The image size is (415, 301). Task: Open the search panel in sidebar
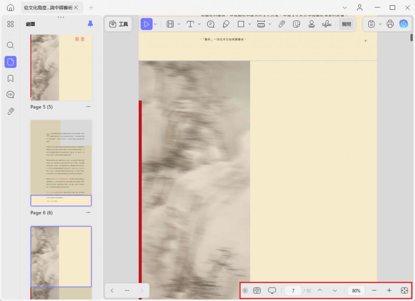coord(11,45)
